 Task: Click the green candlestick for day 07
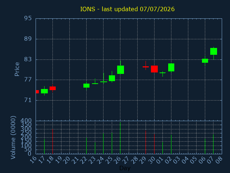213,51
